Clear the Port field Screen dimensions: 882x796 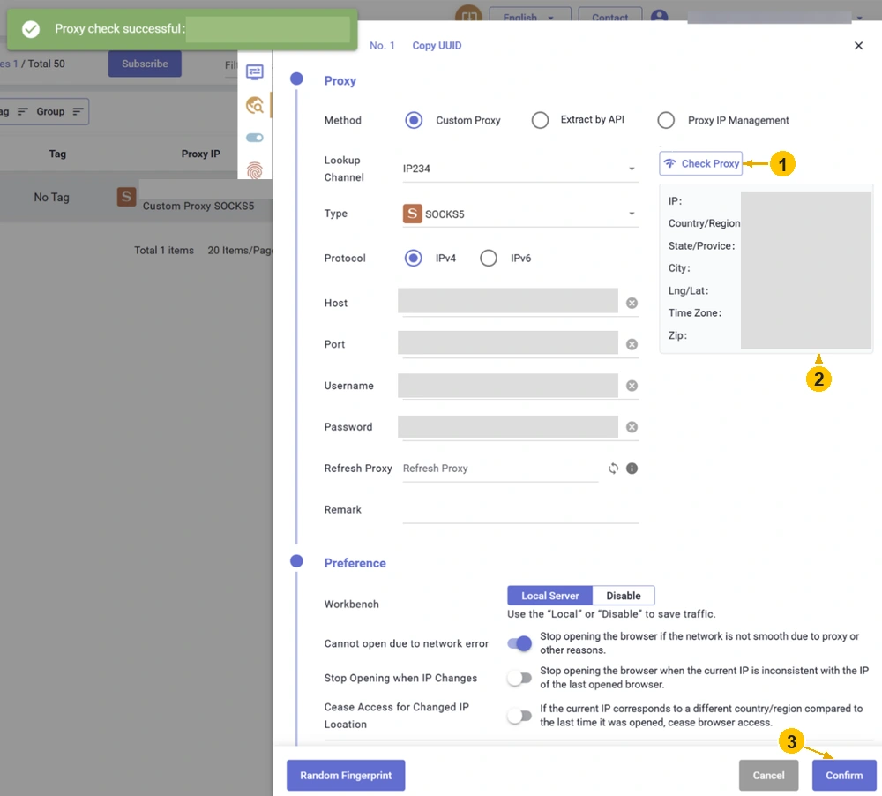632,344
